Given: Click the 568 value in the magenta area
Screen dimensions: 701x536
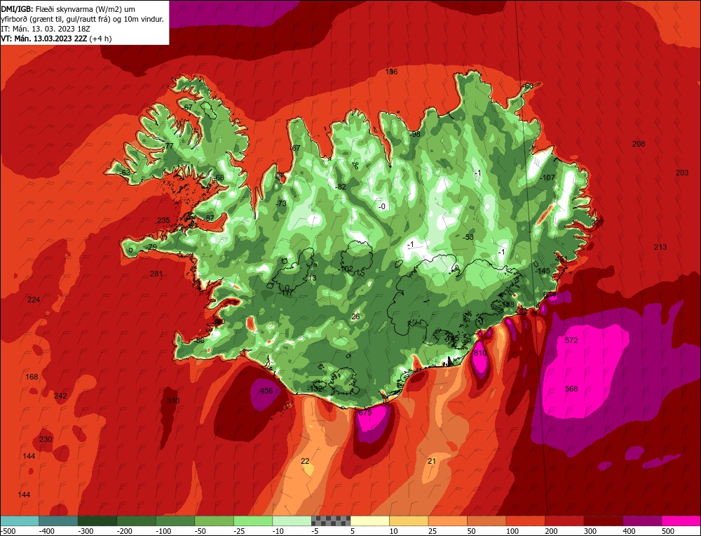Looking at the screenshot, I should point(571,389).
